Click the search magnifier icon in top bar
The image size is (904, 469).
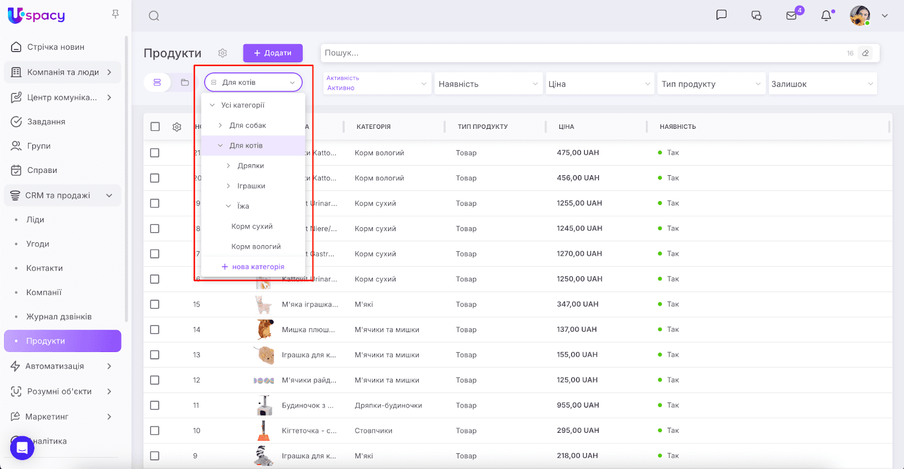click(154, 16)
